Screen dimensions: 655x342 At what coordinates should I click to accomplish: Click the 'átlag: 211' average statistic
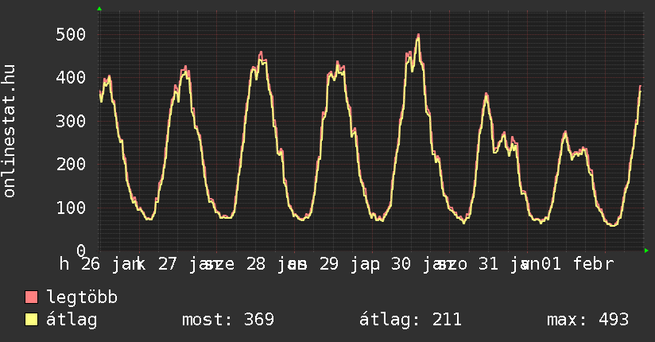[410, 320]
